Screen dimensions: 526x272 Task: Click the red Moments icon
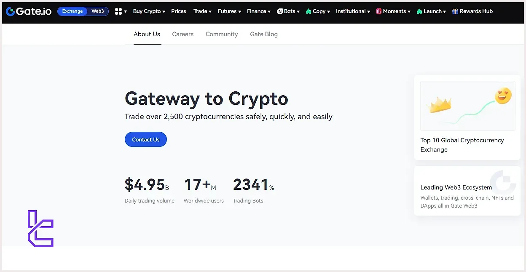pyautogui.click(x=379, y=11)
